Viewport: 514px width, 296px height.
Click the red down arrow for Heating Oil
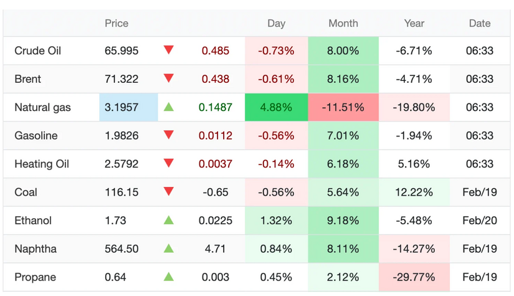[x=168, y=164]
